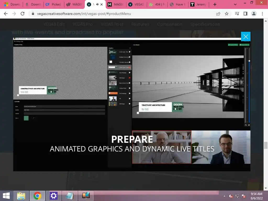Viewport: 268px width, 201px height.
Task: Click the scrollbar down arrow
Action: (x=266, y=188)
